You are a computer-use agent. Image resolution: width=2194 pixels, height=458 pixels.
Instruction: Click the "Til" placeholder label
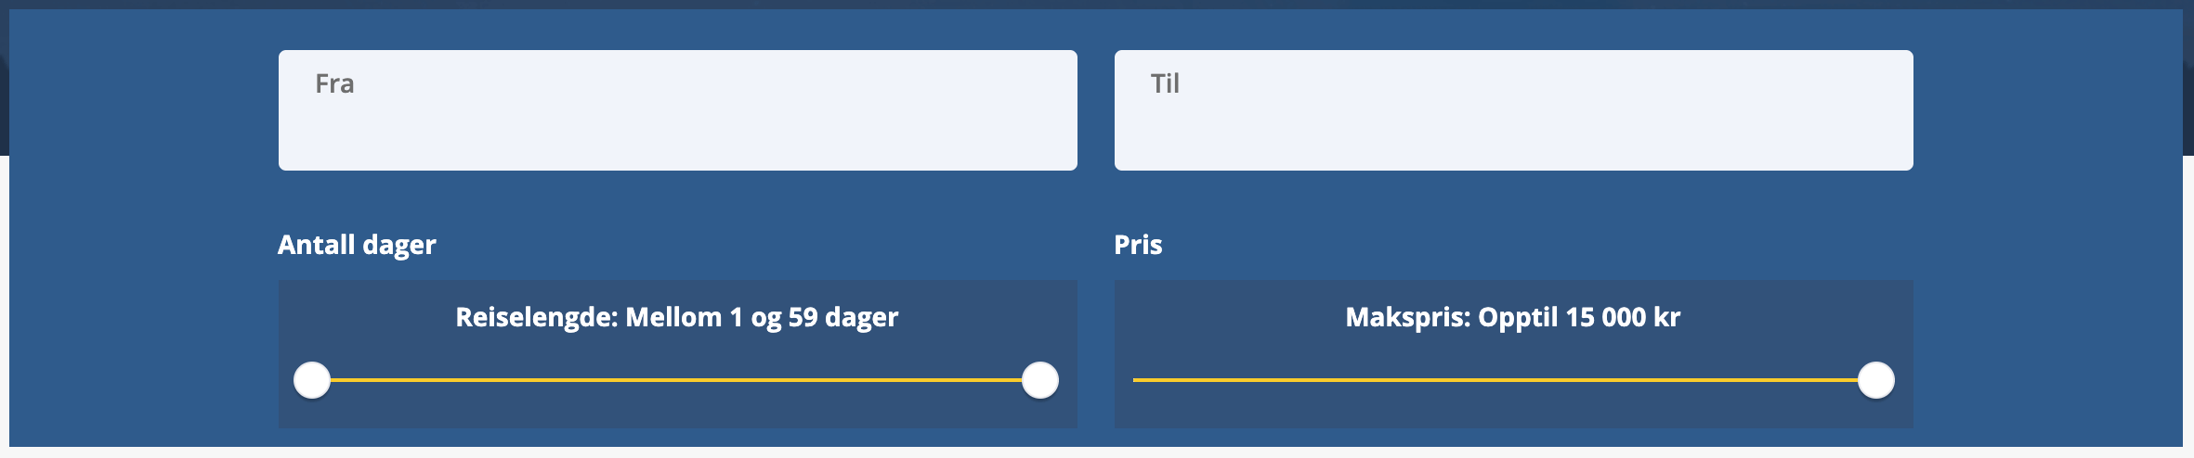1165,83
